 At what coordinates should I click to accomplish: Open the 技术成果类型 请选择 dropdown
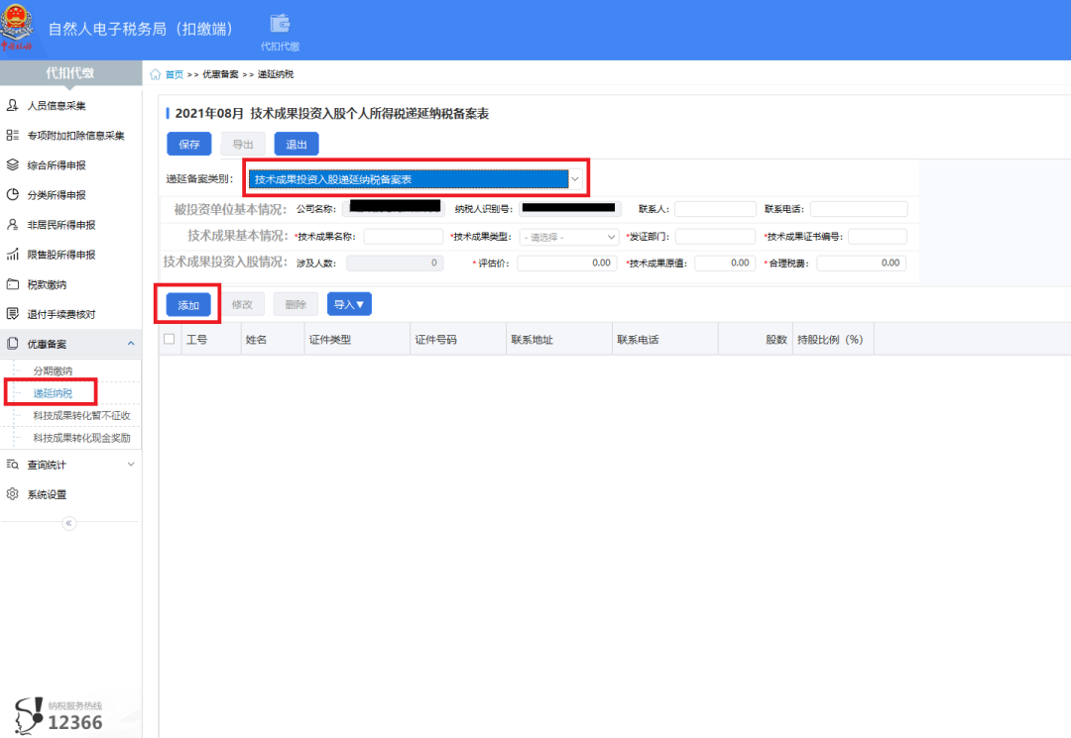coord(568,237)
